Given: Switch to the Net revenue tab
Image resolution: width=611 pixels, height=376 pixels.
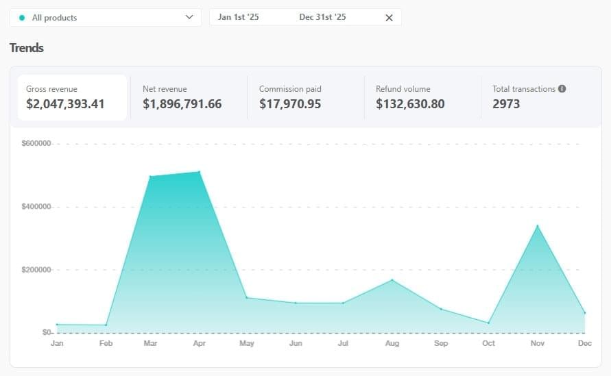Looking at the screenshot, I should pos(189,97).
